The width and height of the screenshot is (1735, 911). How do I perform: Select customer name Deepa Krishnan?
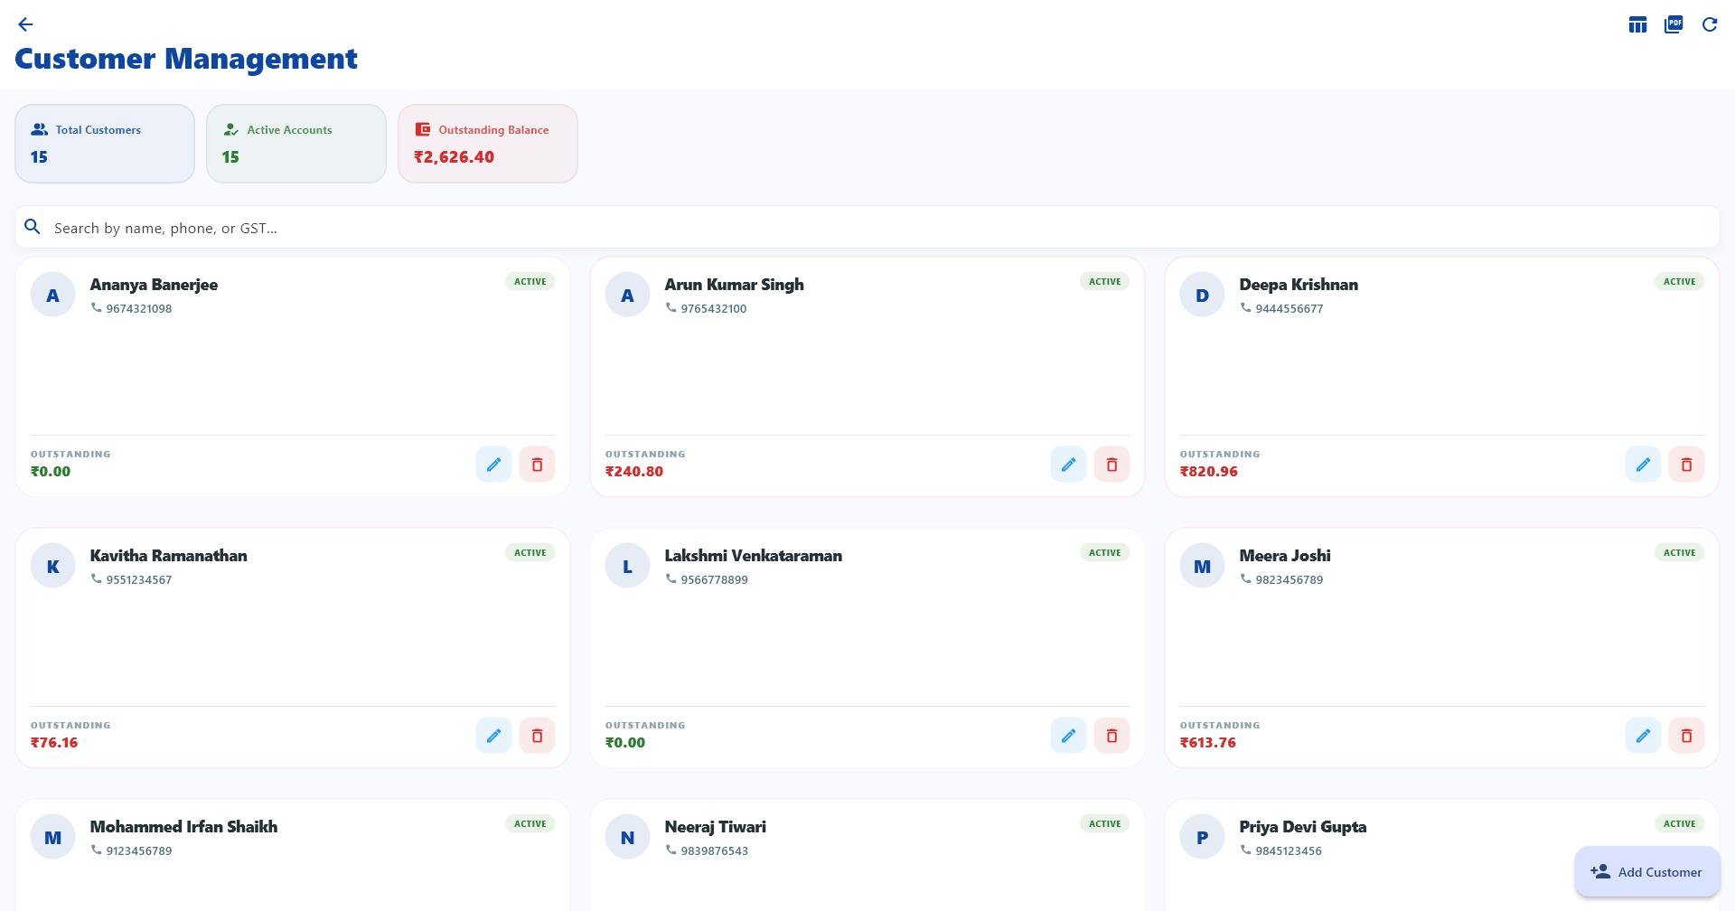coord(1299,285)
